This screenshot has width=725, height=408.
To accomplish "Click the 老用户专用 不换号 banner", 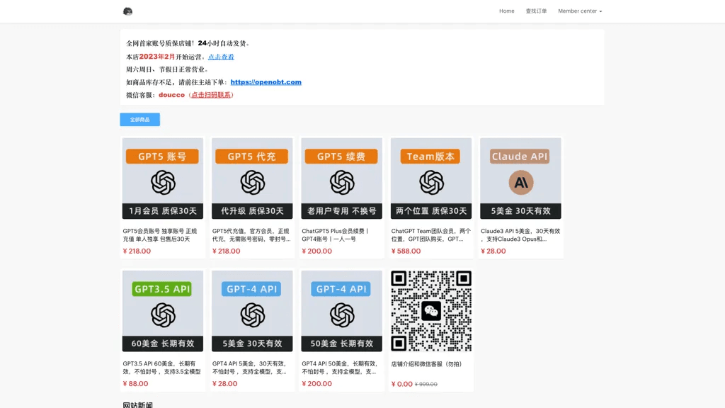I will click(x=342, y=211).
